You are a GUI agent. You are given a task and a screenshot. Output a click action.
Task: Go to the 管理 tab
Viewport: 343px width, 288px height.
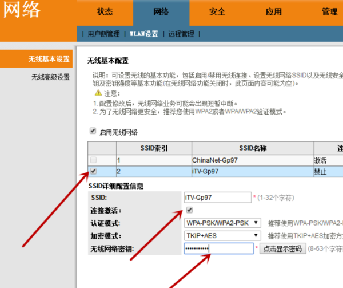pyautogui.click(x=329, y=12)
